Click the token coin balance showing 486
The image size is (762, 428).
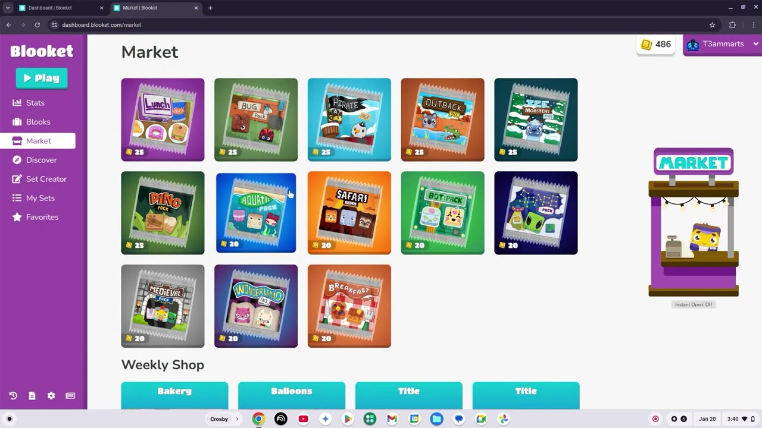(x=655, y=45)
